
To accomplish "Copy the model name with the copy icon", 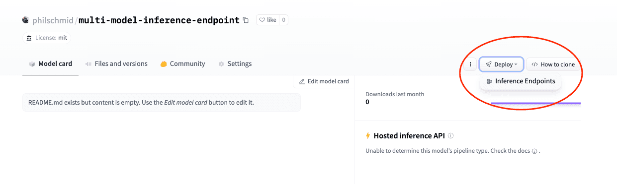I will coord(246,20).
